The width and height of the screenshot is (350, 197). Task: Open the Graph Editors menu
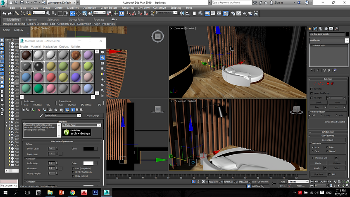[109, 7]
